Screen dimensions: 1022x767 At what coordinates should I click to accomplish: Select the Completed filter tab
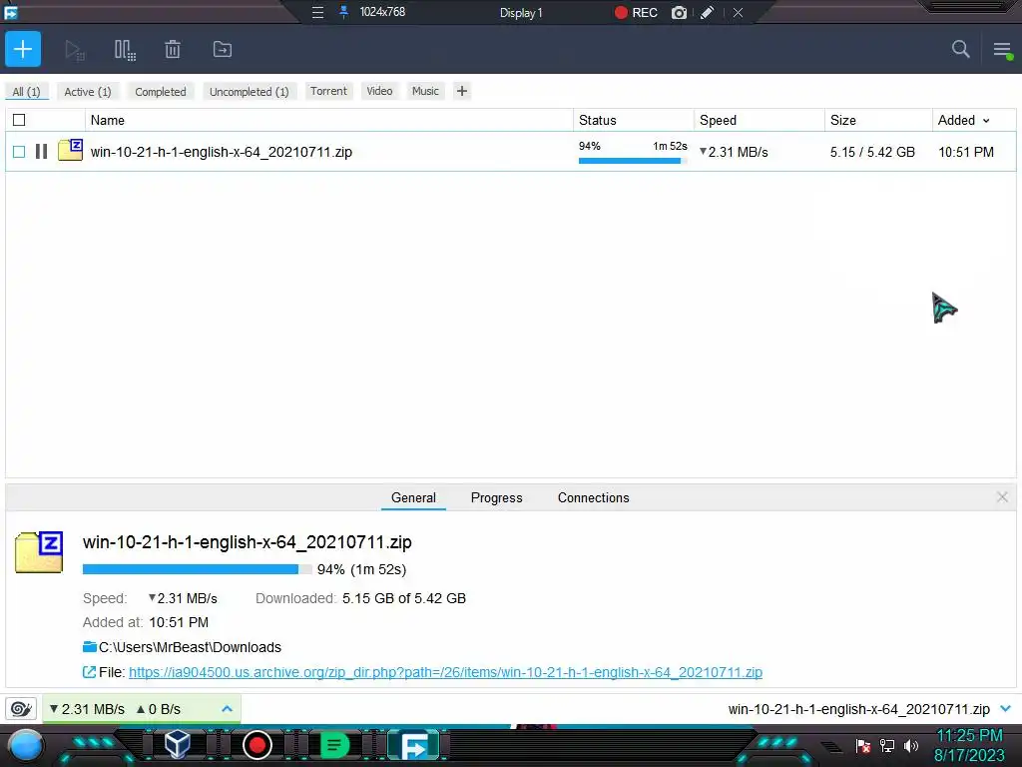(x=161, y=91)
